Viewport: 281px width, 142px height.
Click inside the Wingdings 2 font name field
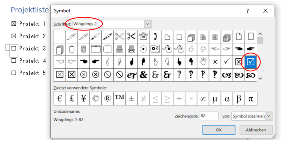click(109, 24)
